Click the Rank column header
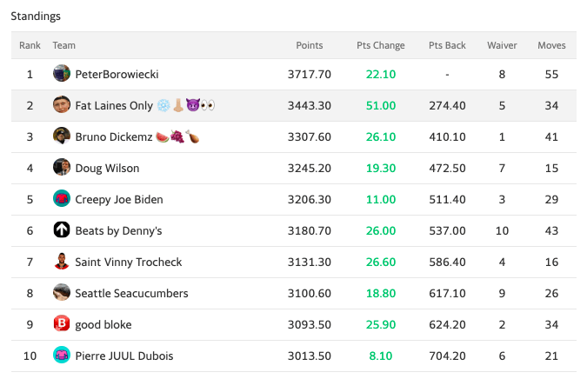 tap(30, 45)
